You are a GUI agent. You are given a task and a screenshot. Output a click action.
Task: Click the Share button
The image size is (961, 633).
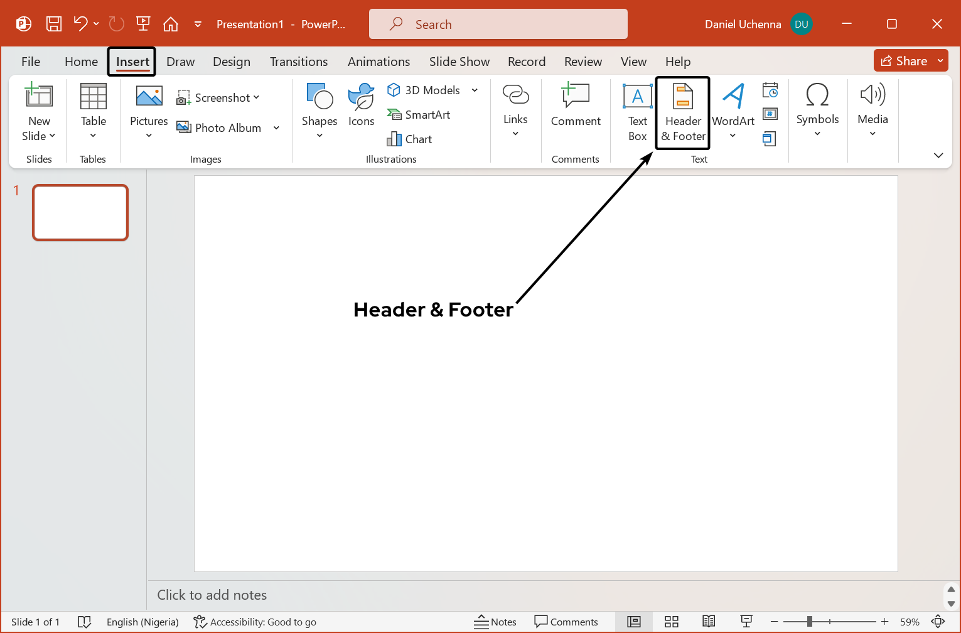[x=906, y=60]
